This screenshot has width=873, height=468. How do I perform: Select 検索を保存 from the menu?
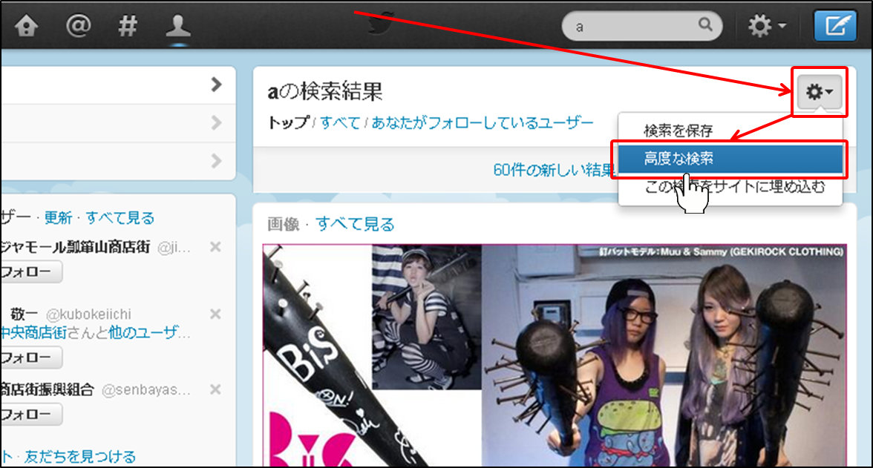click(678, 131)
